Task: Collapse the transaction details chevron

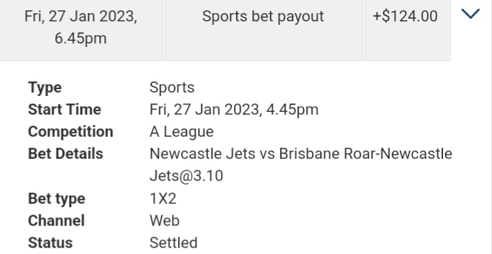Action: point(471,14)
